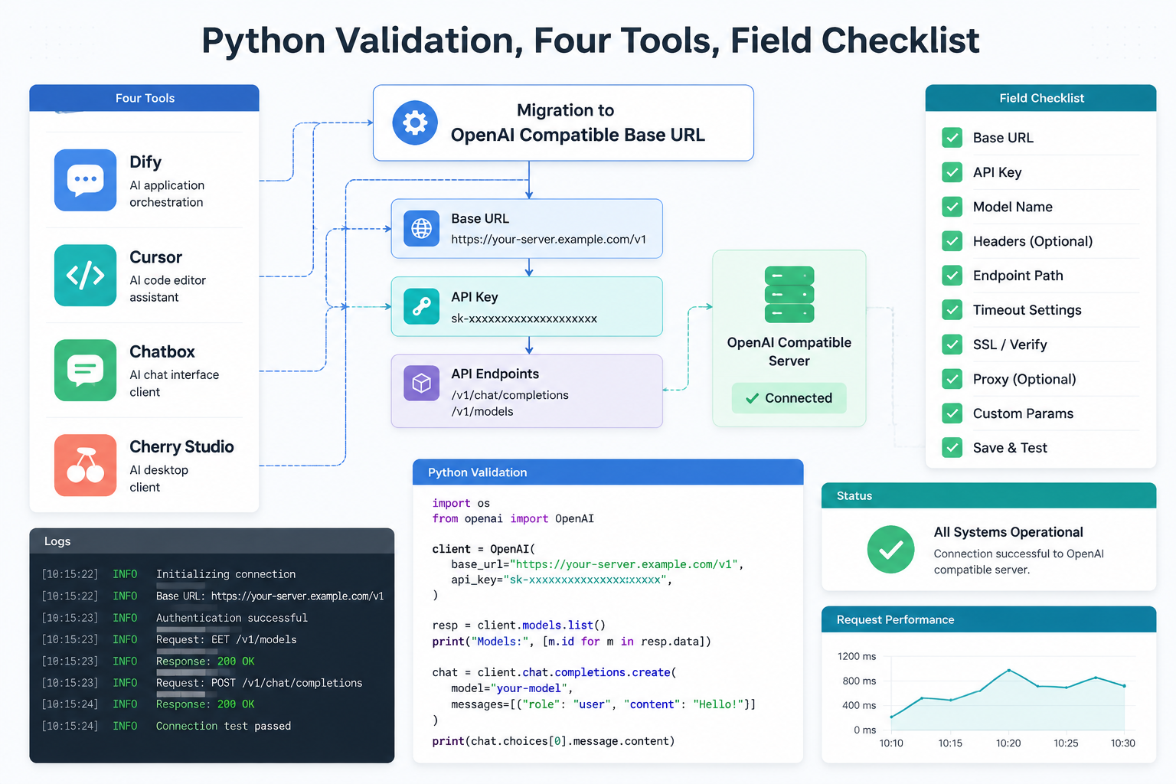The height and width of the screenshot is (784, 1176).
Task: Toggle the Endpoint Path checkbox
Action: pyautogui.click(x=952, y=276)
